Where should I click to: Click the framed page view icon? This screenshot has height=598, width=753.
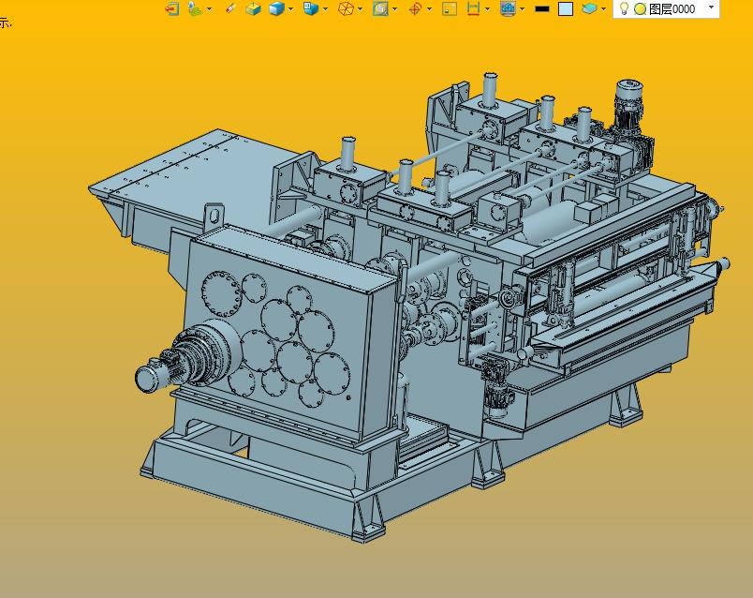point(380,8)
